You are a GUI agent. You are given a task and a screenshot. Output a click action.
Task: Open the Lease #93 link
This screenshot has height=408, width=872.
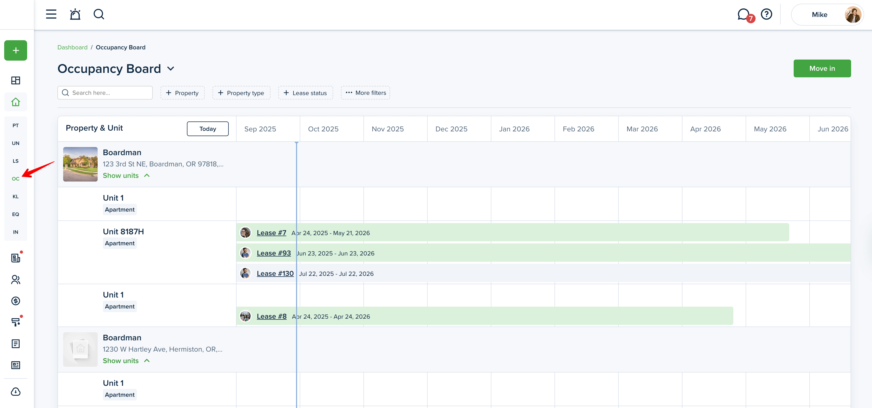274,253
